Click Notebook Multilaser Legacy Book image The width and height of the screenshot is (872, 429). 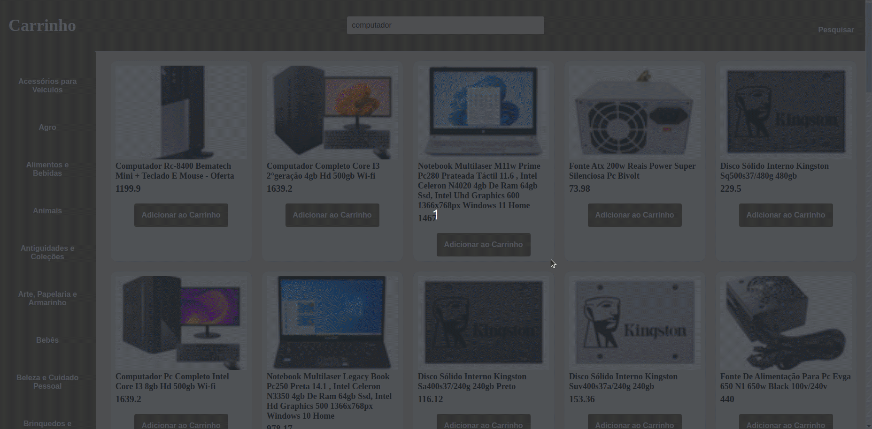[332, 323]
